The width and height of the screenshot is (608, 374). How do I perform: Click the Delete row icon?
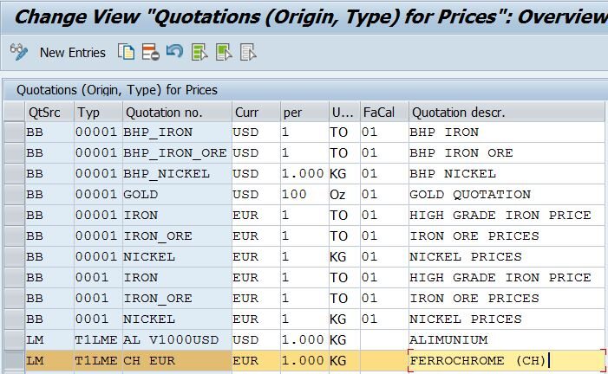click(x=150, y=53)
